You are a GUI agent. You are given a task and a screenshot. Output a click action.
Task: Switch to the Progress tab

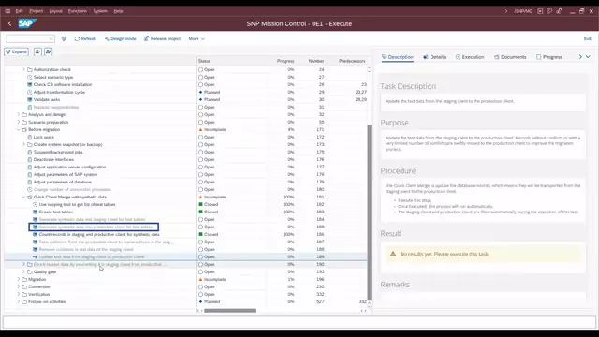(x=549, y=57)
